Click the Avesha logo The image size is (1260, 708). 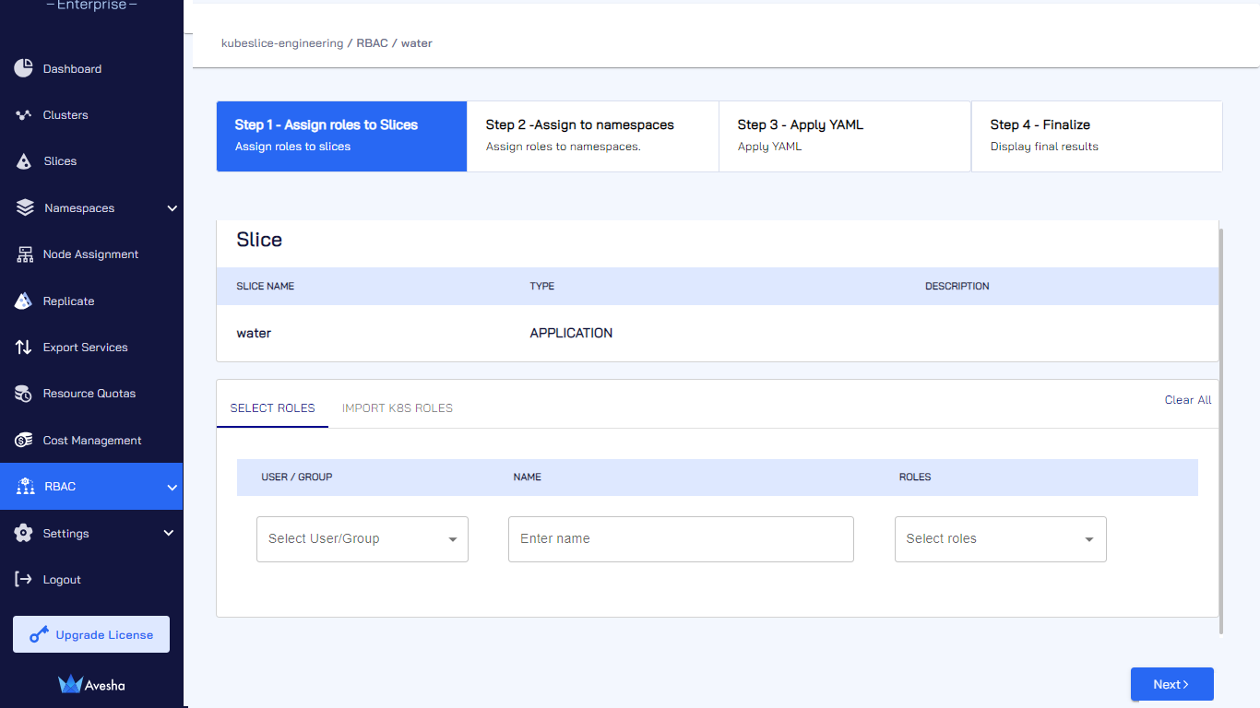(91, 684)
